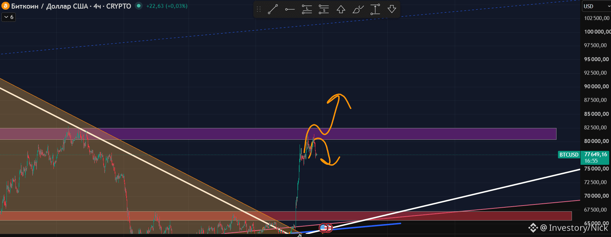Grab the favorites toolbar drag handle
611x237 pixels.
[x=259, y=9]
